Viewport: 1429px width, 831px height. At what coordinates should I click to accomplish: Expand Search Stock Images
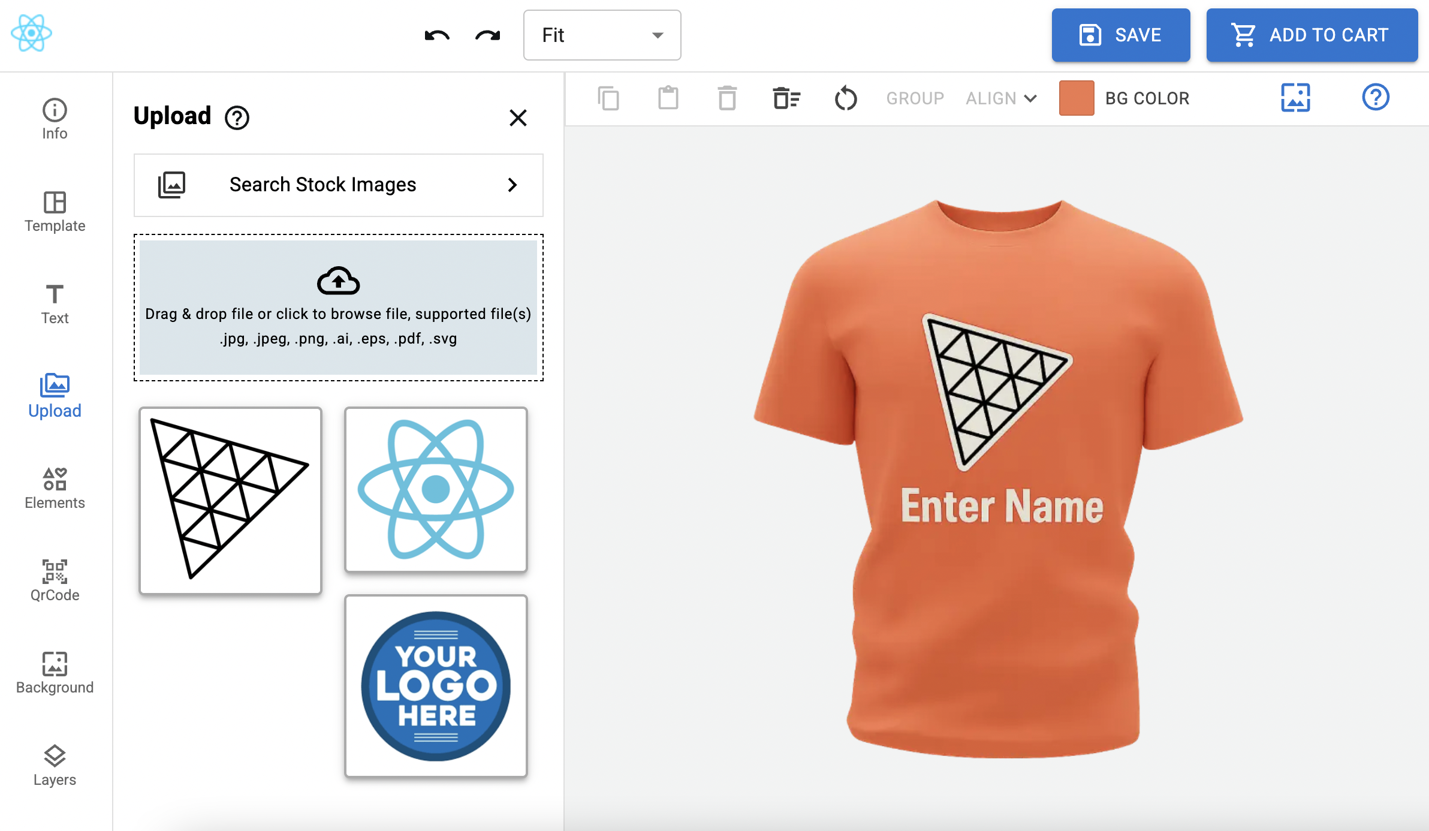tap(338, 185)
